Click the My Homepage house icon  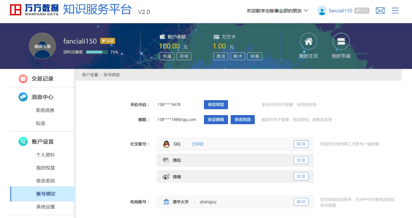(308, 42)
